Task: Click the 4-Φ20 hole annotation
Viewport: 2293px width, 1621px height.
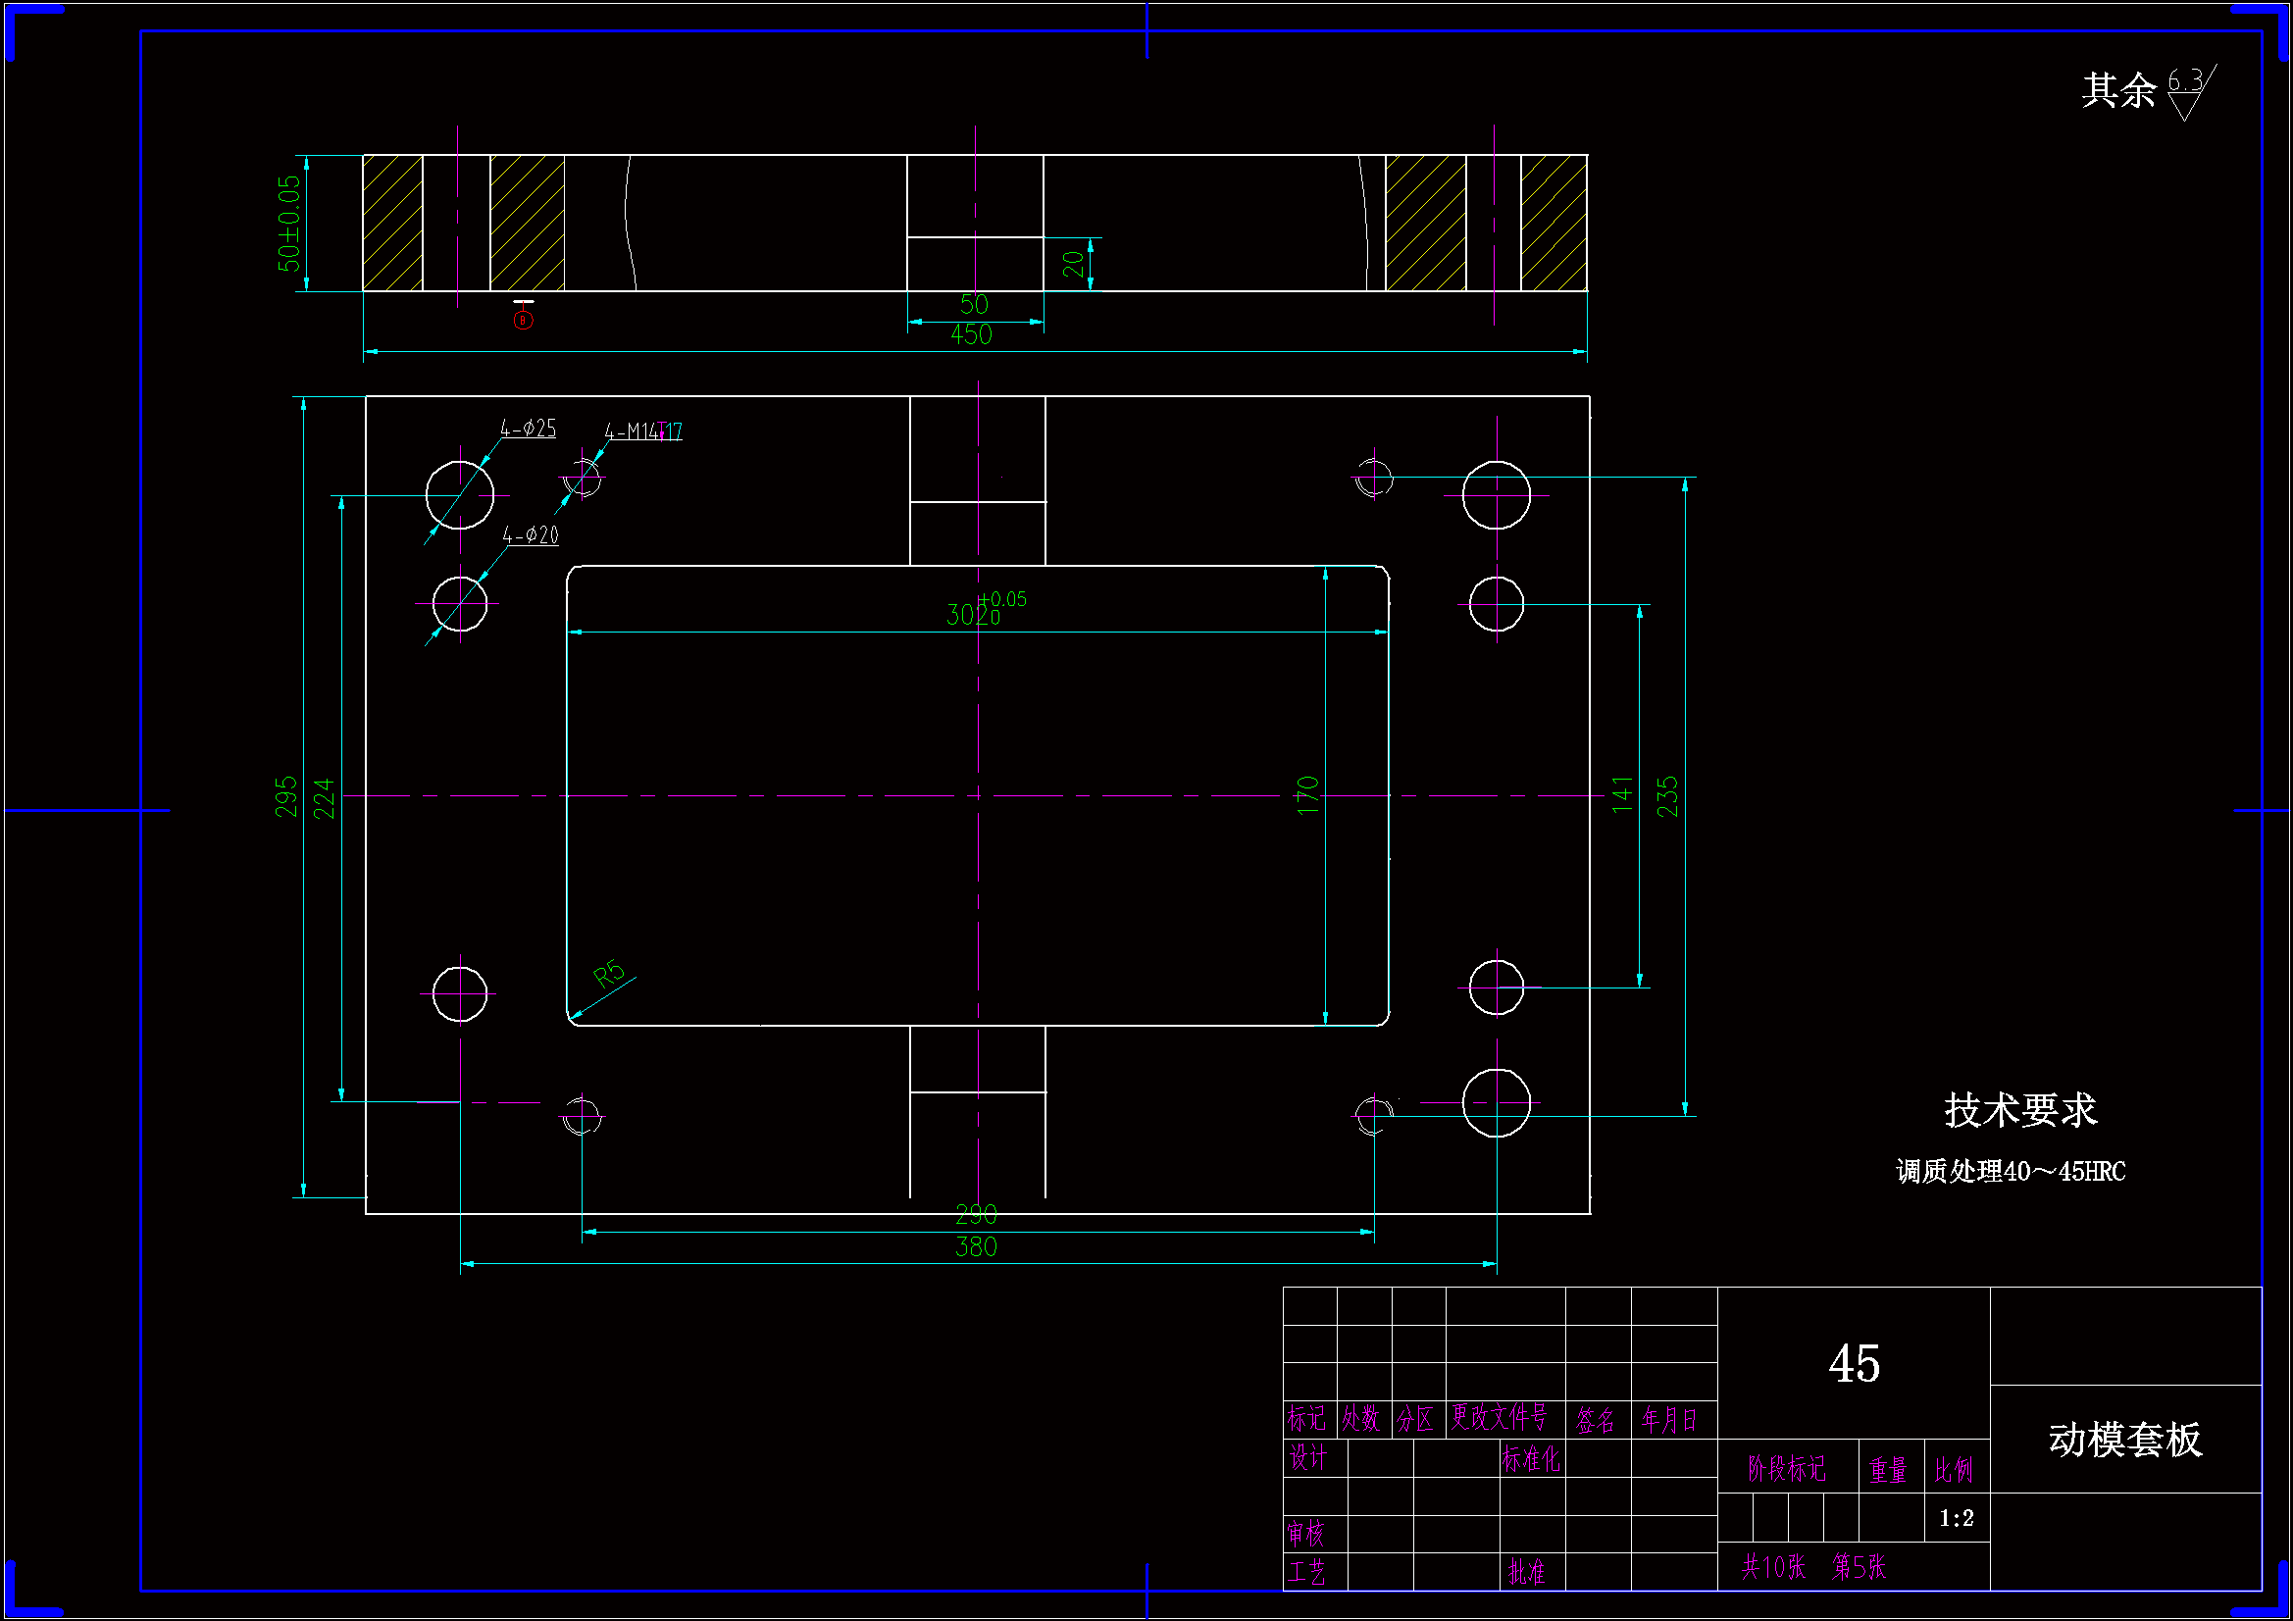Action: pyautogui.click(x=530, y=535)
